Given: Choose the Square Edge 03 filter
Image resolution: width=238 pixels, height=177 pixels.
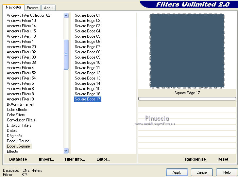Looking at the screenshot, I should pos(87,26).
